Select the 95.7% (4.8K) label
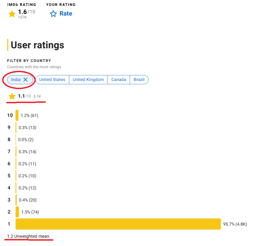This screenshot has width=259, height=246. (235, 224)
